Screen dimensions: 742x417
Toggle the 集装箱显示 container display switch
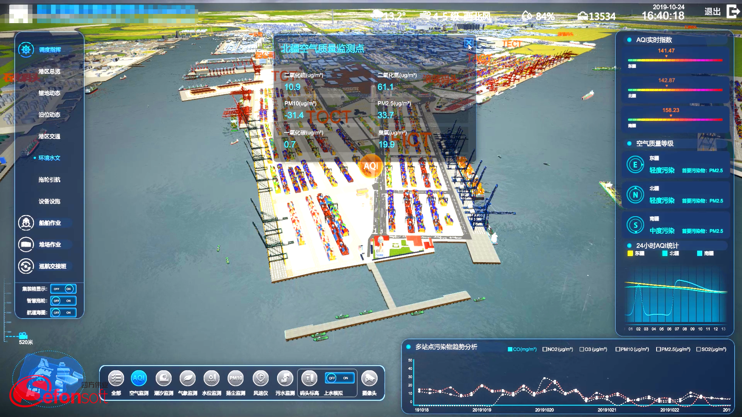pos(63,289)
